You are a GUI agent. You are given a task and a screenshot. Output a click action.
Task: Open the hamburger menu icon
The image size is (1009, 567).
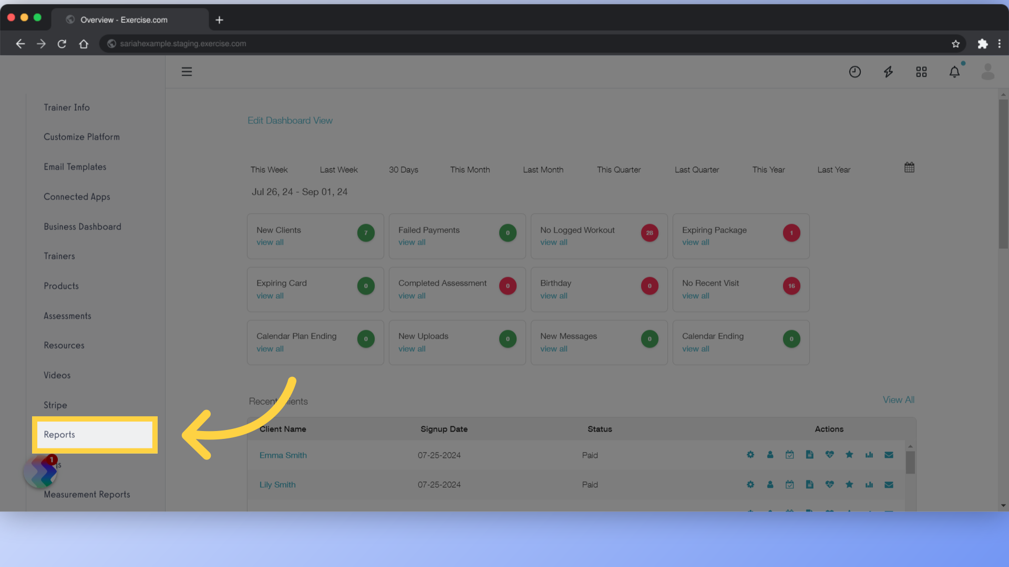click(187, 71)
